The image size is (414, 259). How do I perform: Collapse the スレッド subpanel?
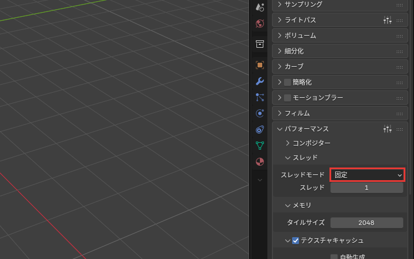[288, 158]
